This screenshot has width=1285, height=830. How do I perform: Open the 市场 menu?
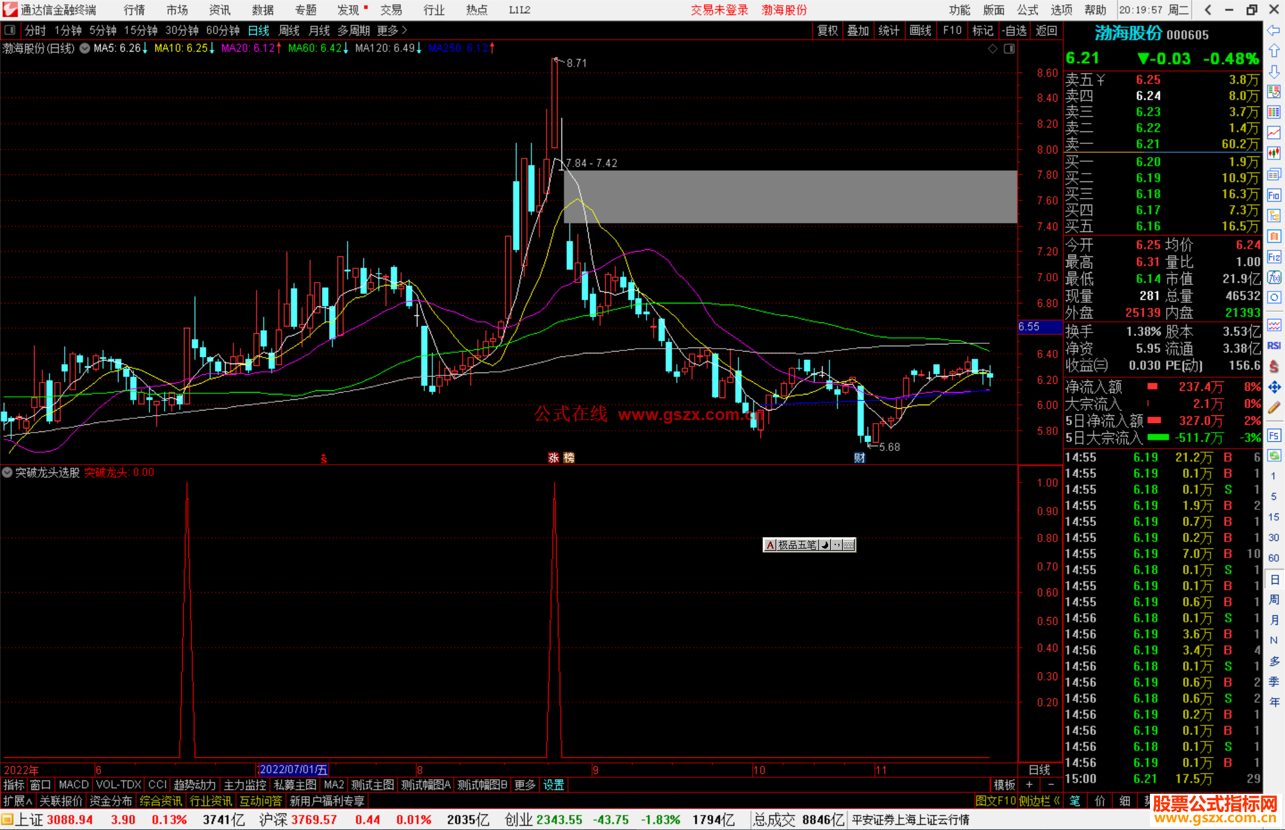tap(177, 10)
